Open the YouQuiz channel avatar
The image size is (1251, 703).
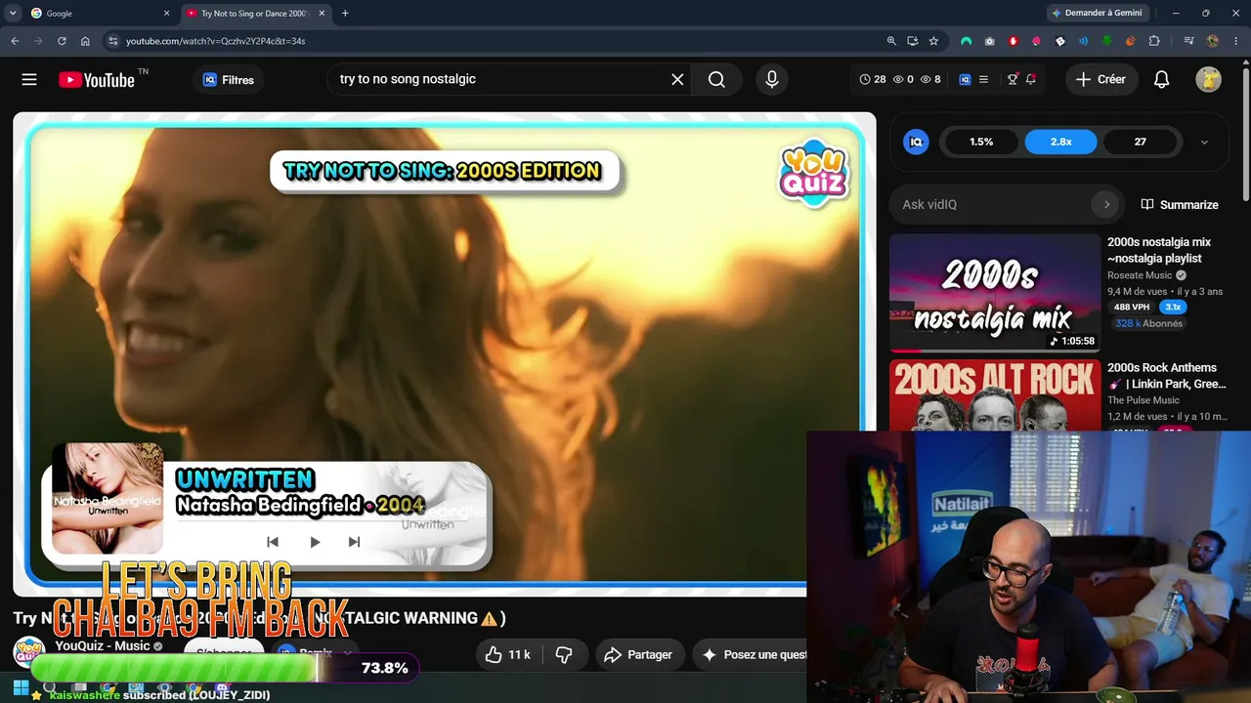click(x=28, y=653)
